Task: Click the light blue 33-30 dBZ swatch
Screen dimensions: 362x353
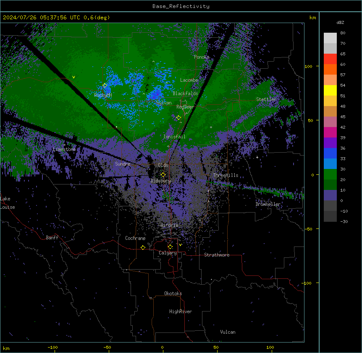Action: tap(330, 164)
